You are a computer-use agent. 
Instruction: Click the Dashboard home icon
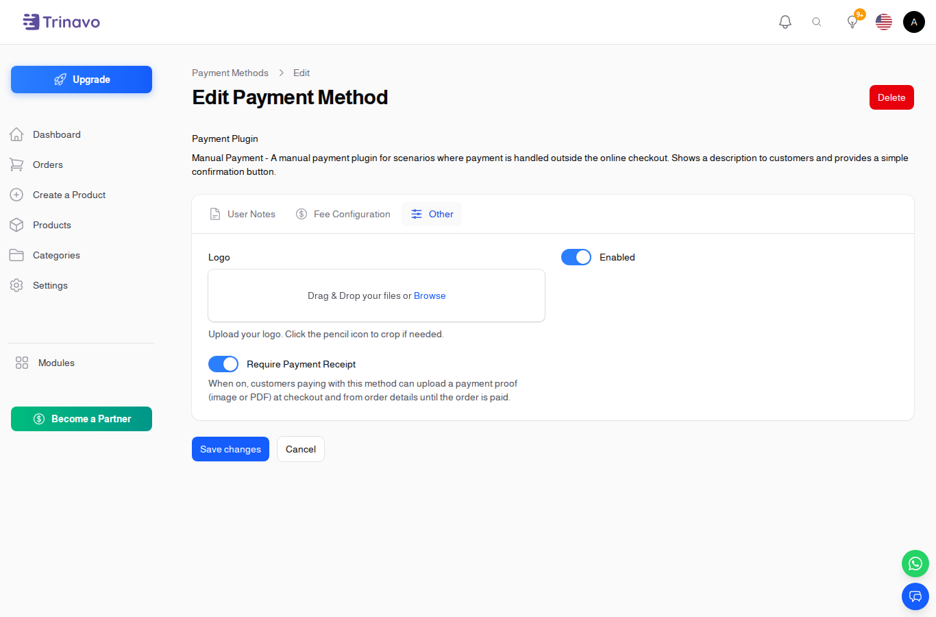pyautogui.click(x=16, y=134)
